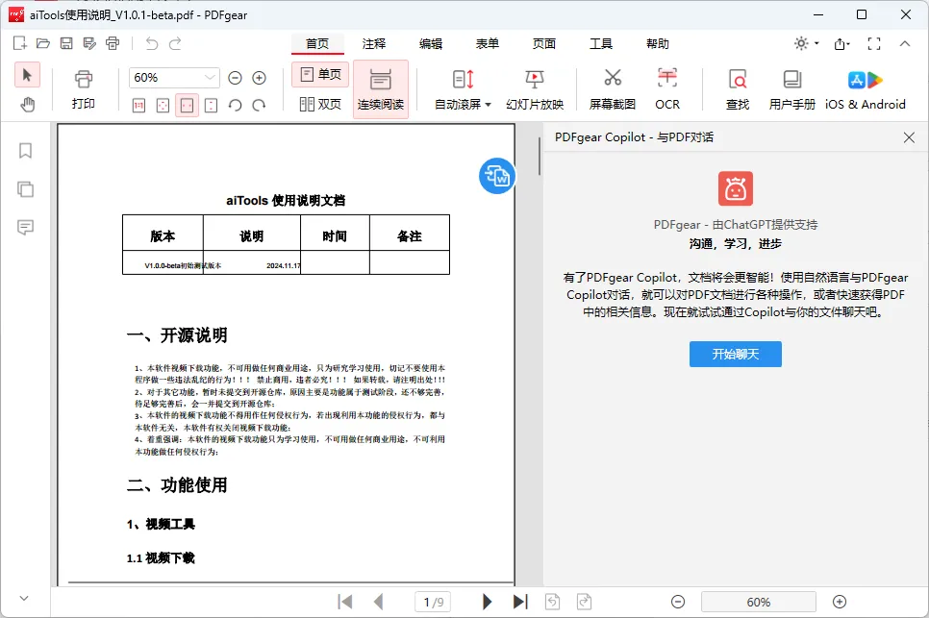This screenshot has width=929, height=618.
Task: Open the theme brightness dropdown
Action: point(806,44)
